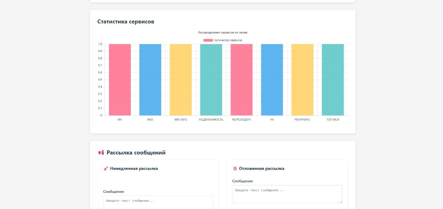Focus the message field under Немедленная рассылка
Screen dimensions: 443x209
point(158,202)
